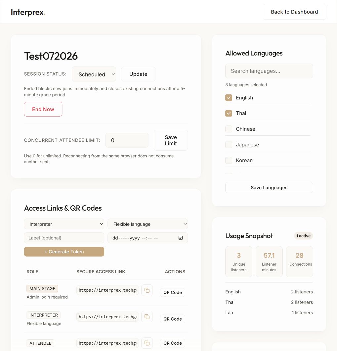The width and height of the screenshot is (337, 351).
Task: Click the concurrent attendee limit field
Action: [x=127, y=140]
